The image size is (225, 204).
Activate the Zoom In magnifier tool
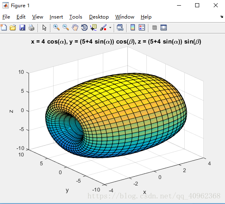pos(56,27)
